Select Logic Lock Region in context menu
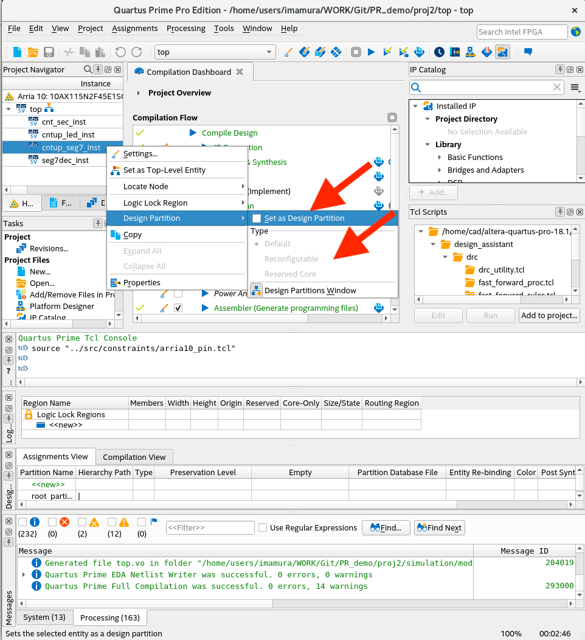585x640 pixels. click(177, 203)
